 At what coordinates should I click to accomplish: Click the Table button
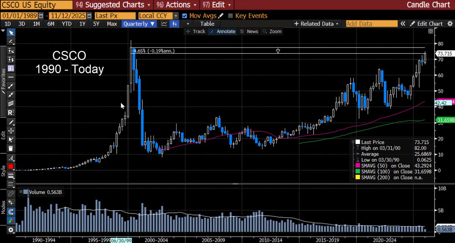click(x=207, y=24)
